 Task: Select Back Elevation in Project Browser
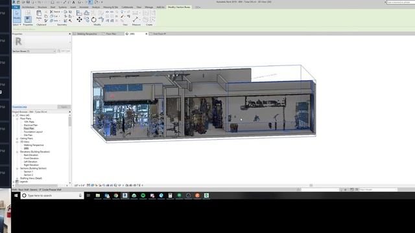30,155
